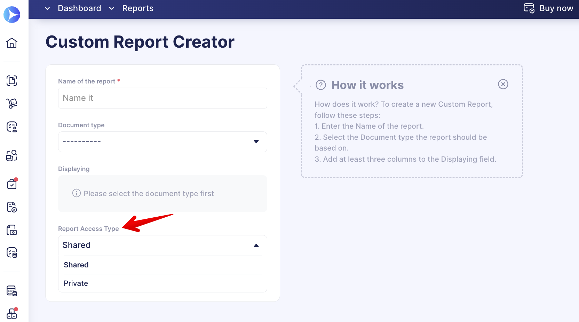
Task: Click the Dashboard breadcrumb
Action: (79, 8)
